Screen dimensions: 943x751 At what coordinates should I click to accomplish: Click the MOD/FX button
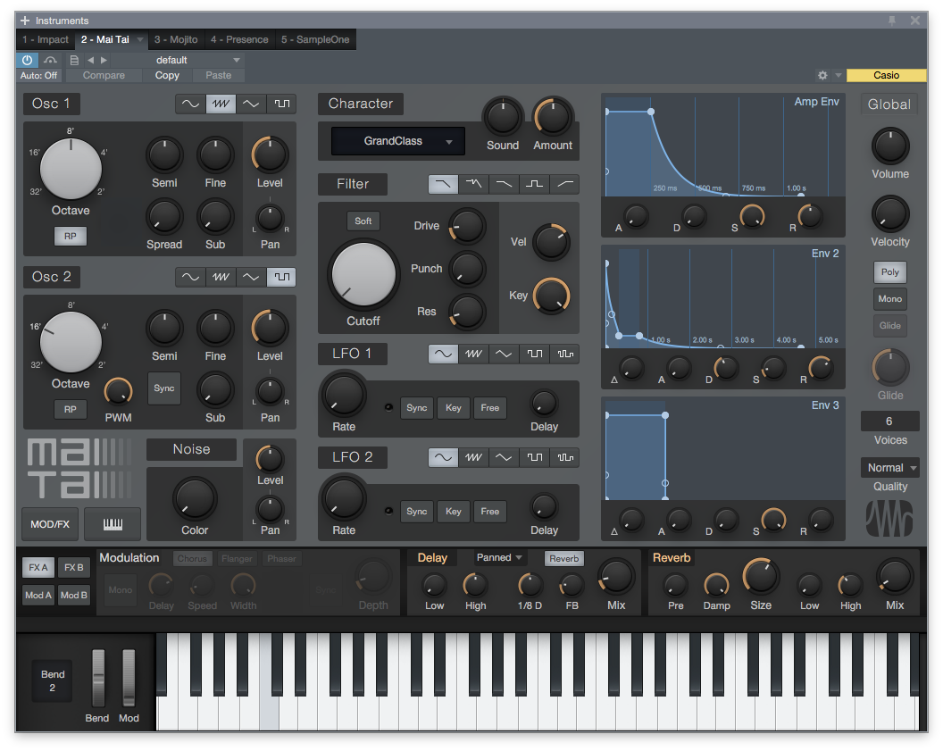coord(50,524)
